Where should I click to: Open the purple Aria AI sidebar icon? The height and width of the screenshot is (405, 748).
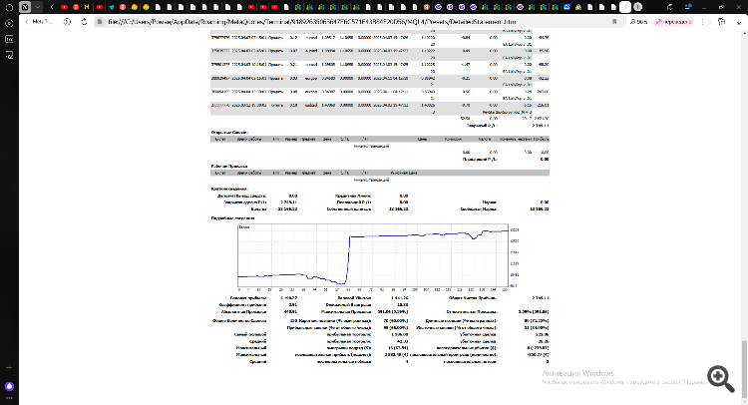(x=9, y=384)
